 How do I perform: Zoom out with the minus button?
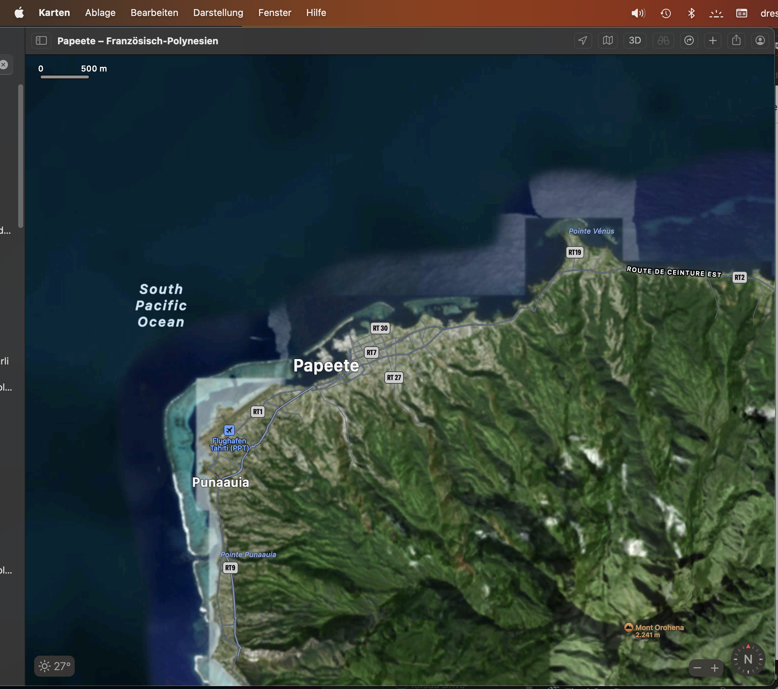[x=697, y=668]
